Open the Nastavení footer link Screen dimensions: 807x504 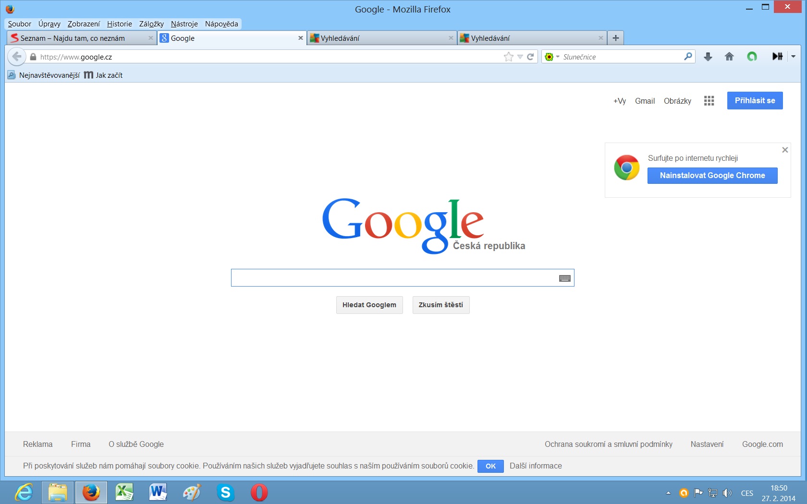tap(707, 444)
